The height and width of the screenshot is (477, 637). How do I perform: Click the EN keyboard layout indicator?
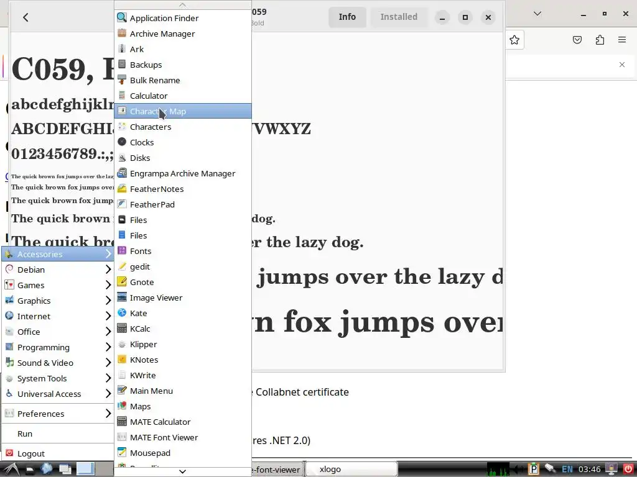pyautogui.click(x=567, y=470)
